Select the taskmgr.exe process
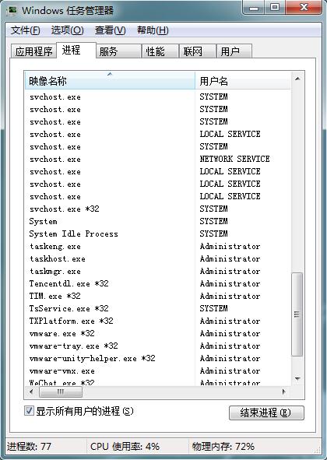 (157, 271)
